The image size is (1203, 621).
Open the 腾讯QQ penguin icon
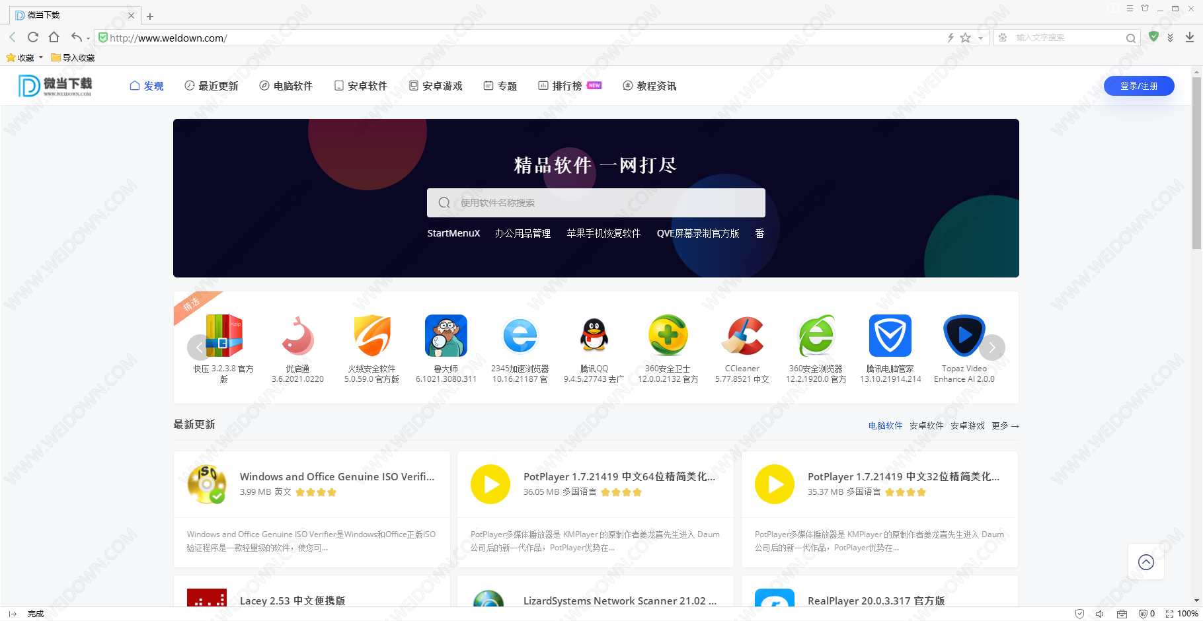pos(594,336)
